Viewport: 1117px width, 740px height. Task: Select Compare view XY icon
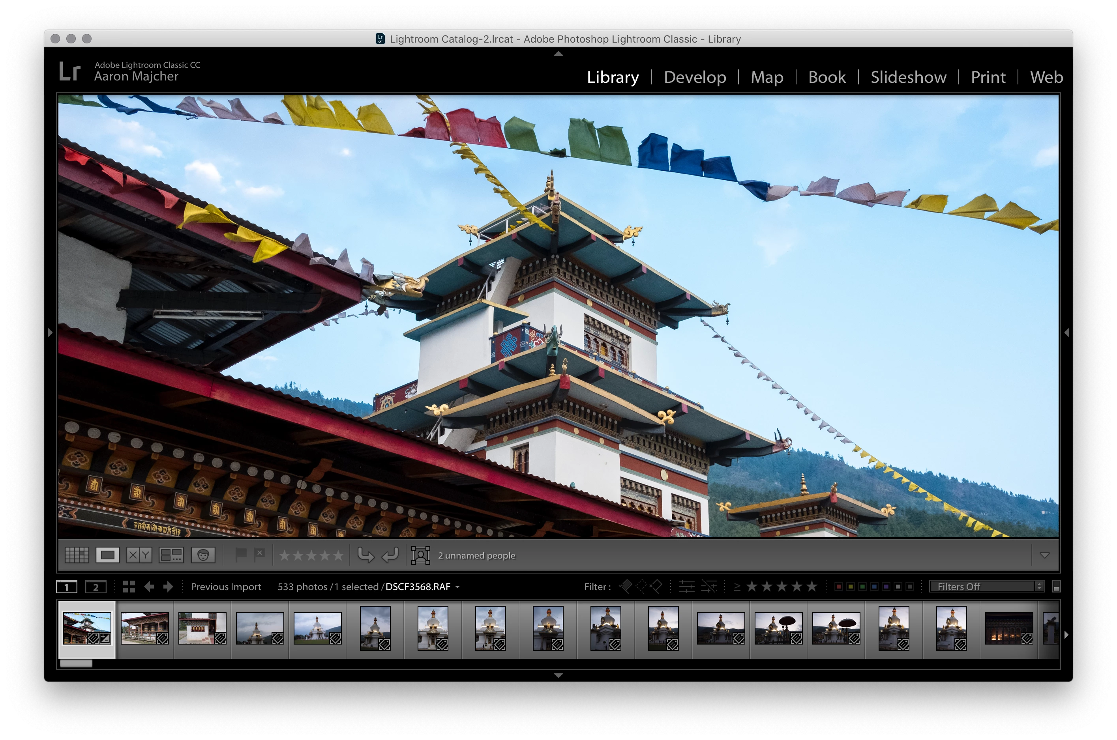coord(139,555)
